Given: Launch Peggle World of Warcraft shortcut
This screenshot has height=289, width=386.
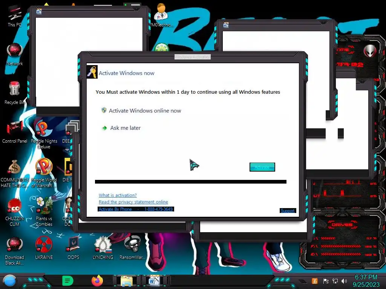Looking at the screenshot, I should pos(44,173).
